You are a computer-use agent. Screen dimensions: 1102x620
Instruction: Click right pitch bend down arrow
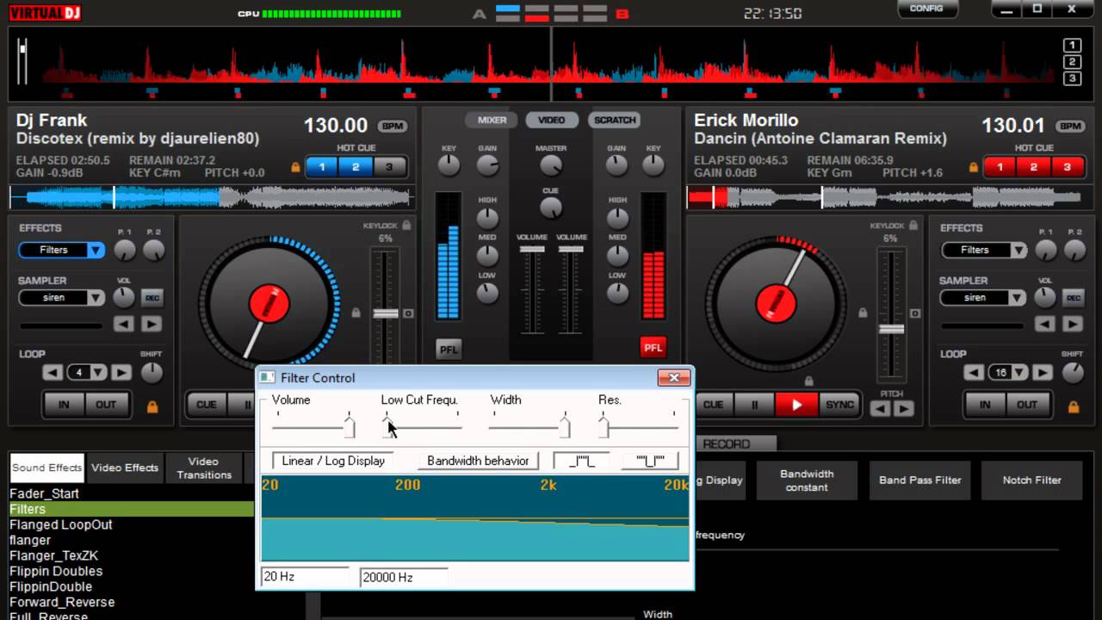pos(881,409)
